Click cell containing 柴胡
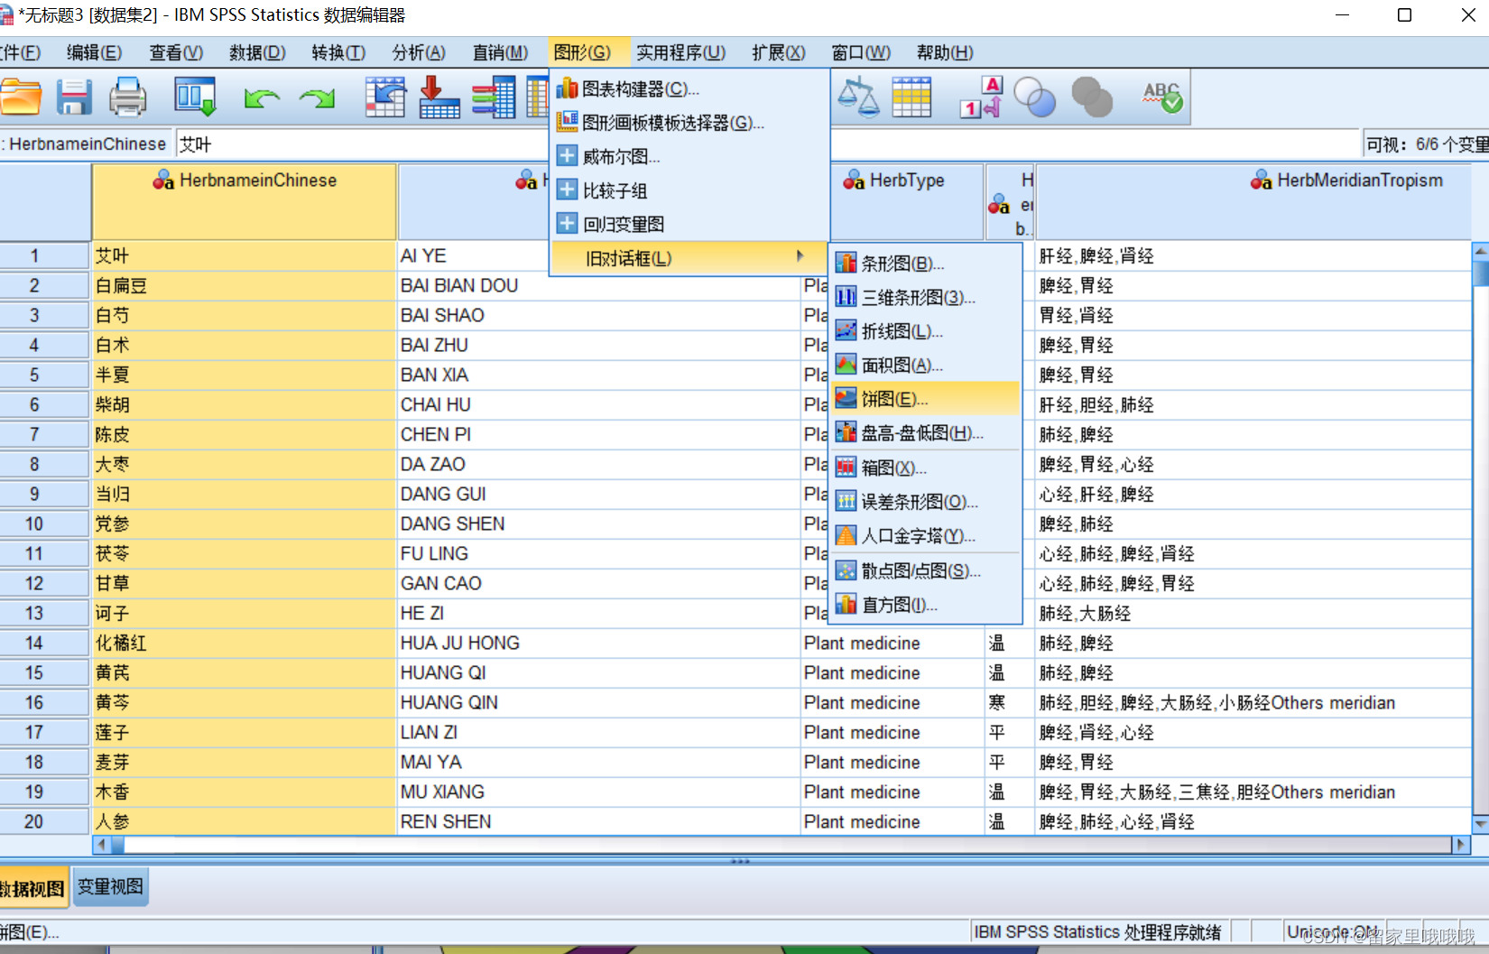Screen dimensions: 1489x954 (244, 404)
